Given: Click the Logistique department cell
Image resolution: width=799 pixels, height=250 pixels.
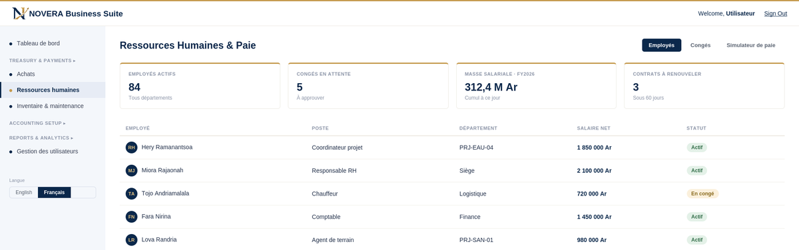Looking at the screenshot, I should tap(473, 194).
